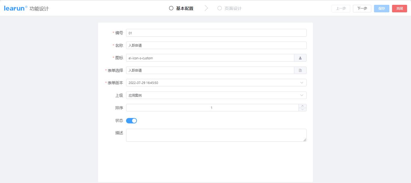This screenshot has width=411, height=183.
Task: Open the 上级 parent dropdown showing 应用案例
Action: (x=302, y=95)
